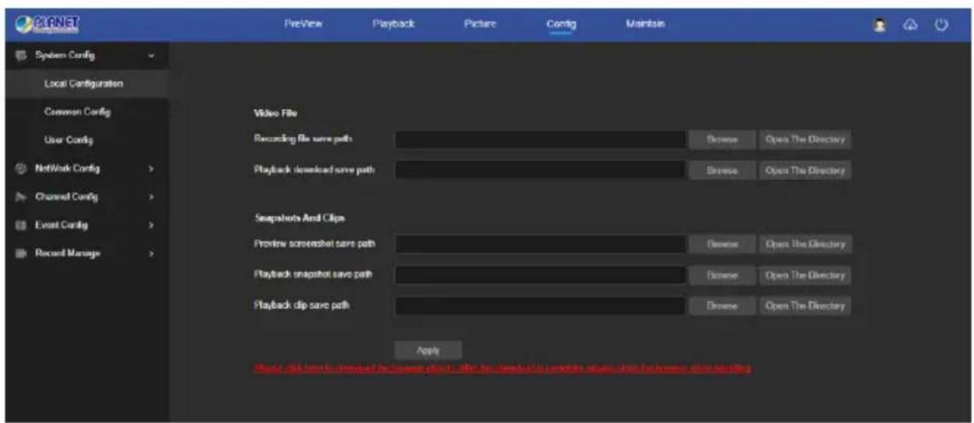Focus the Recording file save path field
The width and height of the screenshot is (974, 423).
point(540,140)
